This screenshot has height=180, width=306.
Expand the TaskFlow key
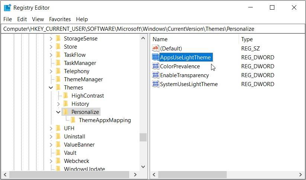(x=51, y=55)
